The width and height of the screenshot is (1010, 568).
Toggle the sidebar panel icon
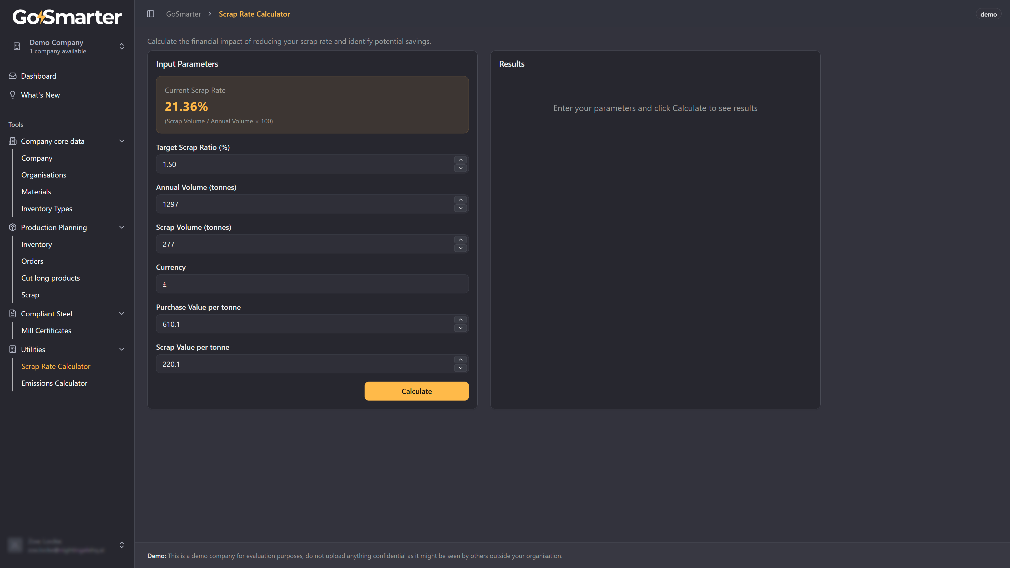click(x=150, y=14)
